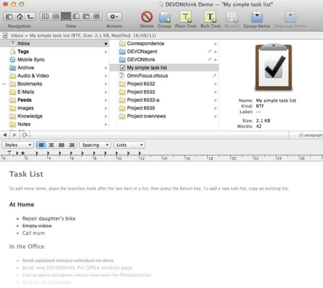
Task: Select the DEVONthink folder
Action: 164,60
